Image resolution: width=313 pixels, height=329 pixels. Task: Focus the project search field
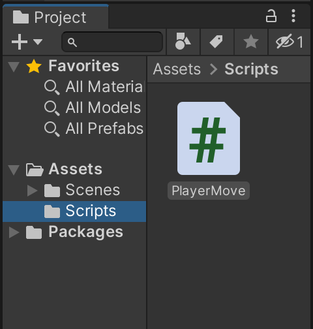click(112, 42)
